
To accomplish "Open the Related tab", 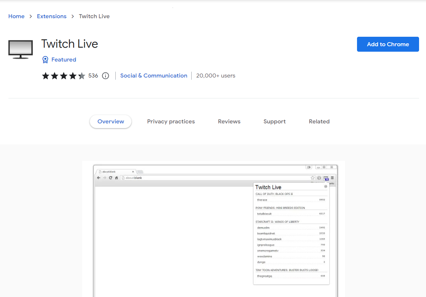I will [x=319, y=121].
